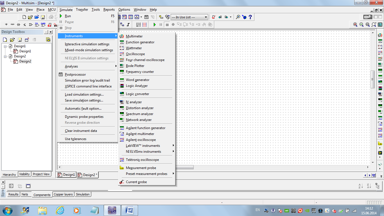Open Mixed-mode simulation settings
Screen dimensions: 384x216
[x=88, y=50]
